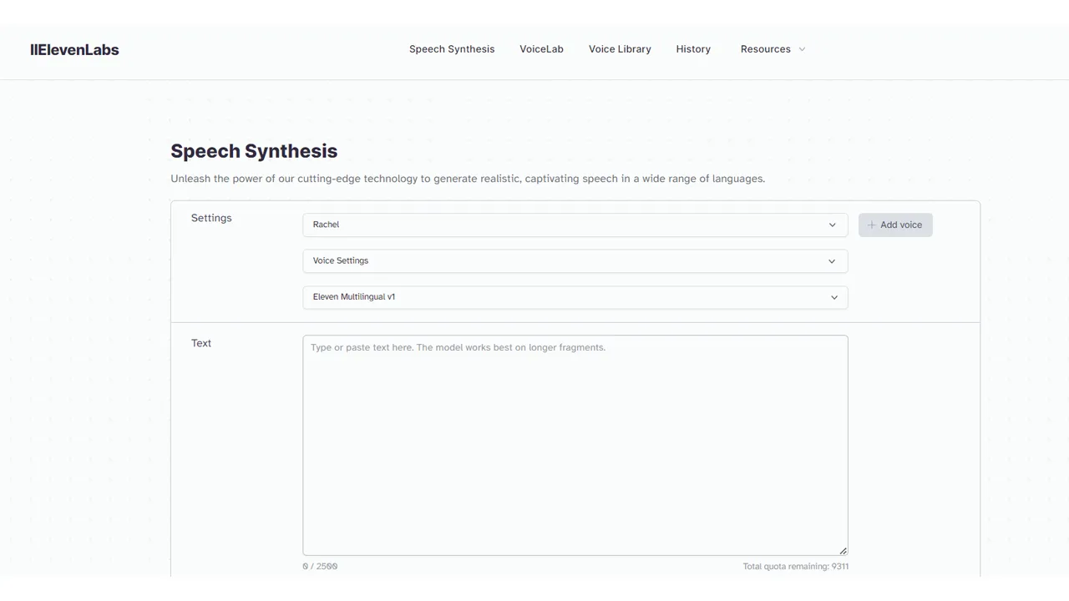Click the 'Speech Synthesis' page heading

pyautogui.click(x=254, y=151)
